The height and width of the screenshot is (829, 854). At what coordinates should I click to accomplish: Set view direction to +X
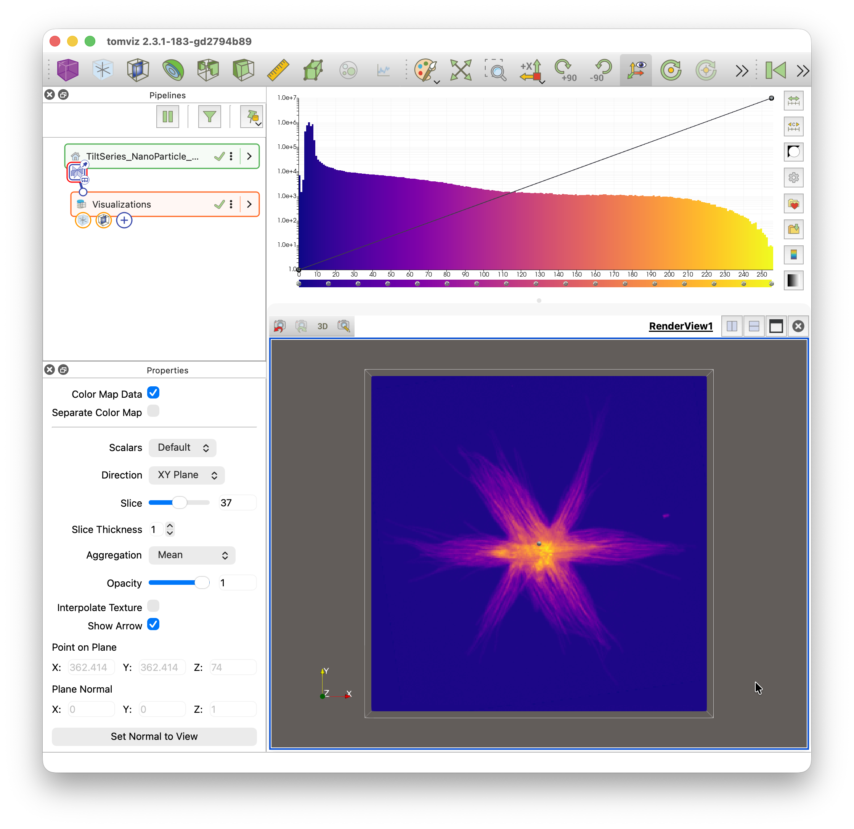[x=531, y=70]
